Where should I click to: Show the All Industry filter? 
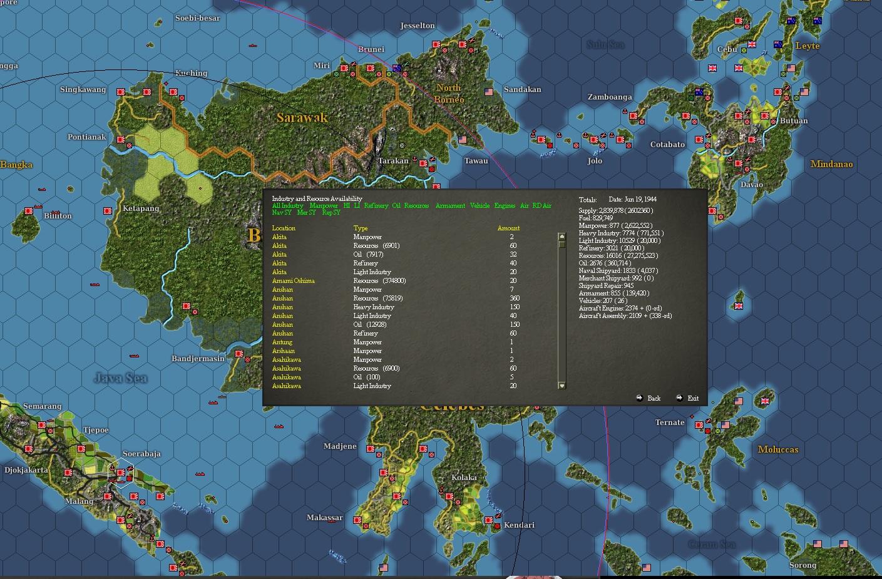click(287, 205)
